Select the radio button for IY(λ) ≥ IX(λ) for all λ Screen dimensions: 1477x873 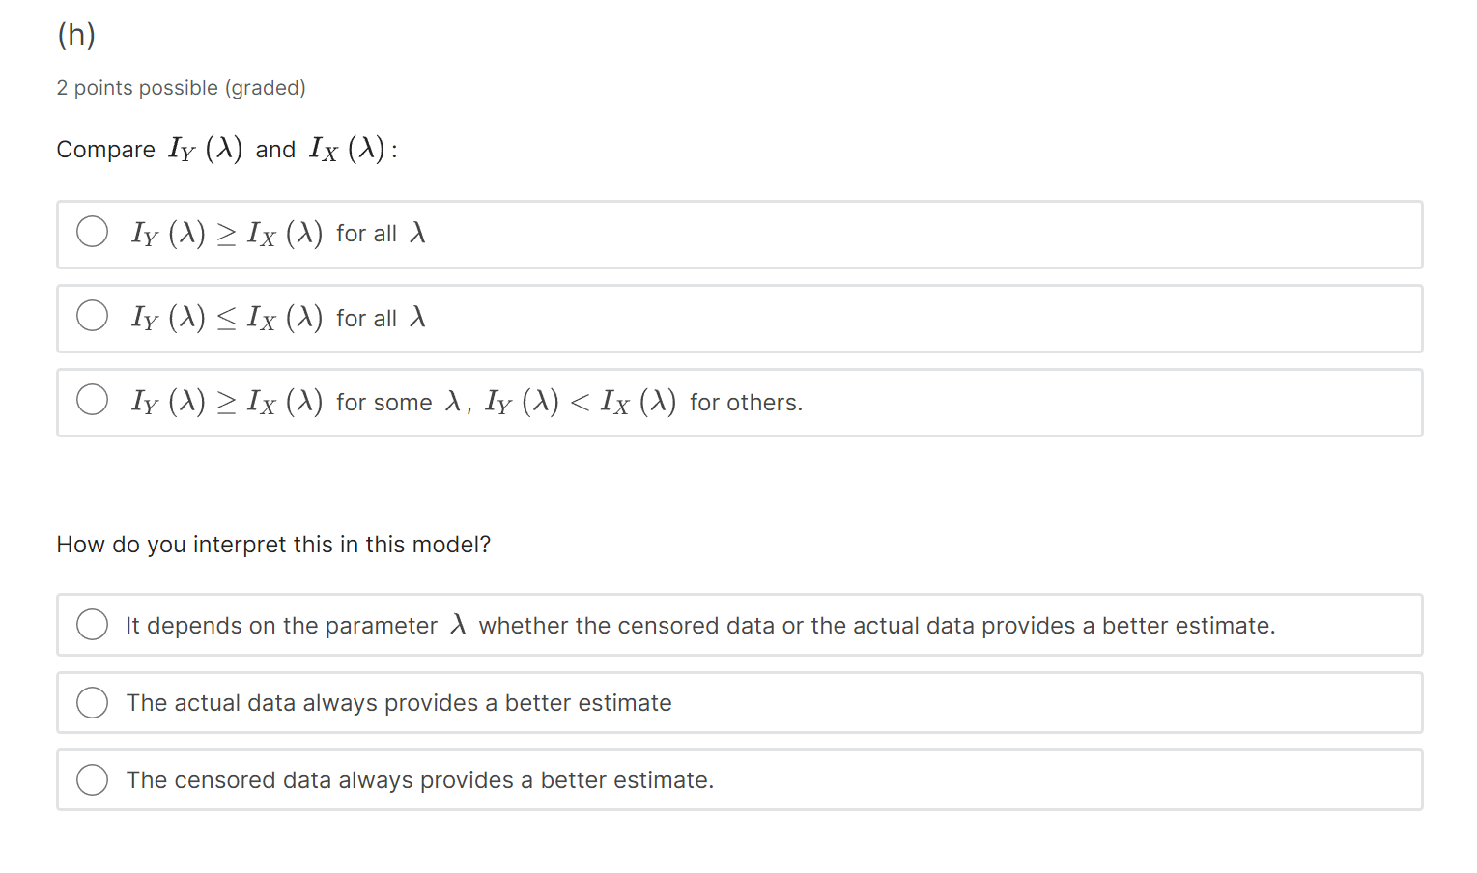[92, 232]
